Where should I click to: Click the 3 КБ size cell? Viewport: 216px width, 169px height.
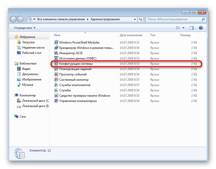click(194, 43)
